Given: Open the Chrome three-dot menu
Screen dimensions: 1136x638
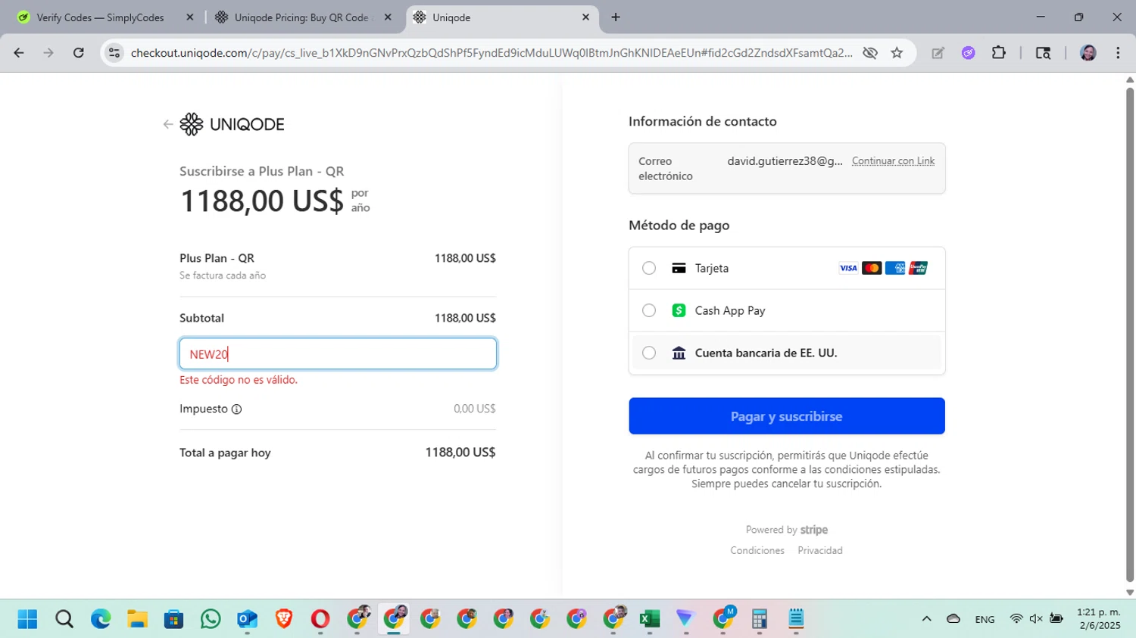Looking at the screenshot, I should point(1118,53).
